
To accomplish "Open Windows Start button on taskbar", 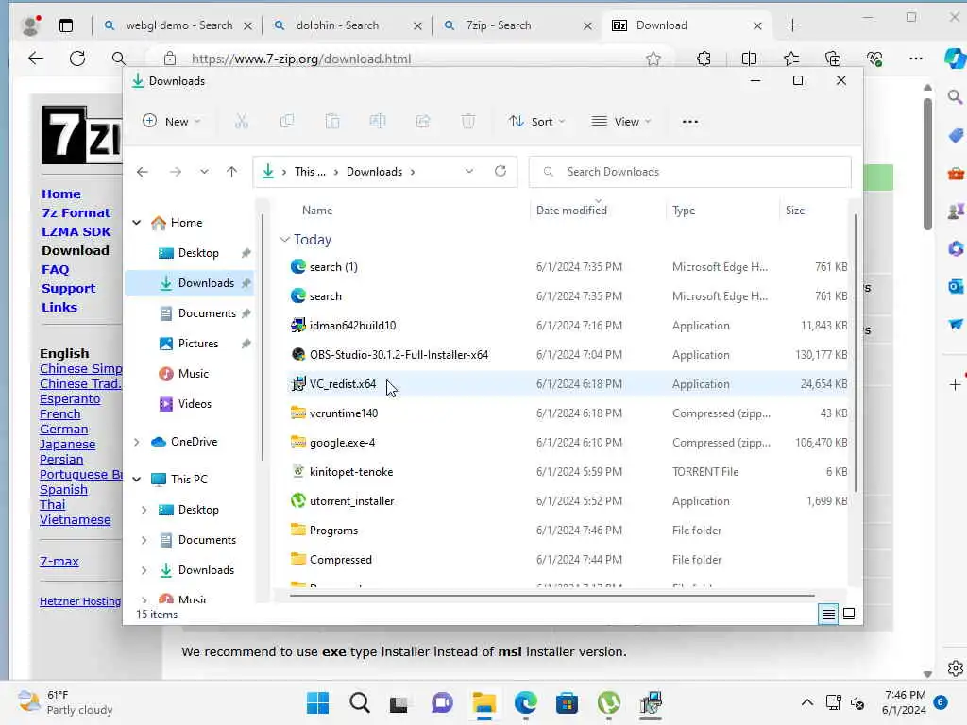I will pyautogui.click(x=317, y=702).
